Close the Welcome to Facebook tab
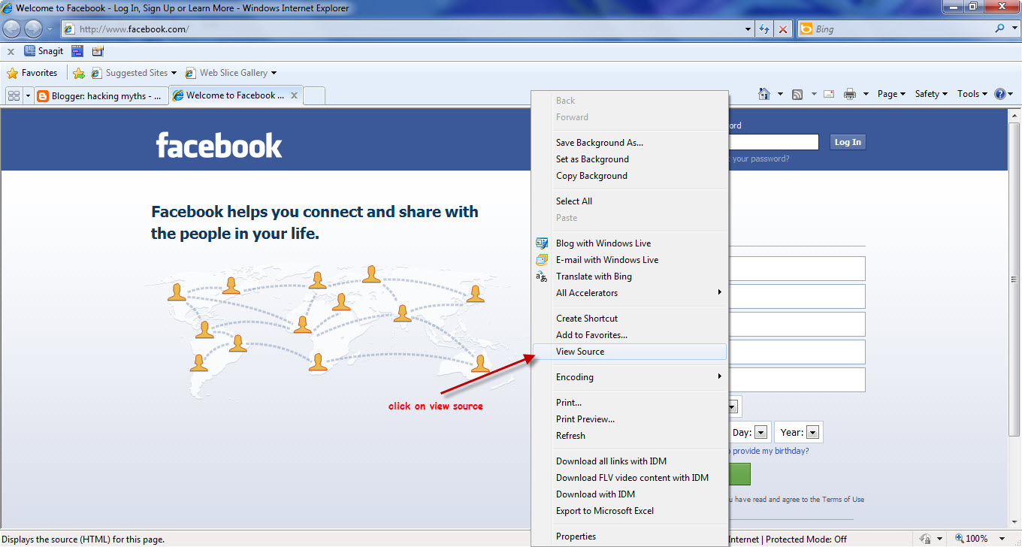This screenshot has width=1022, height=547. (x=295, y=95)
